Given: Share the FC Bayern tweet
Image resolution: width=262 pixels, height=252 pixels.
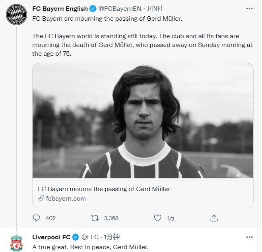Looking at the screenshot, I should [x=214, y=218].
